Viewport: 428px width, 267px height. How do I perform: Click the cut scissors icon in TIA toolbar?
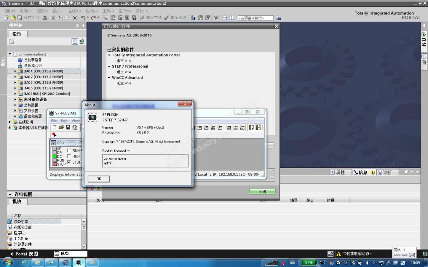(x=53, y=18)
